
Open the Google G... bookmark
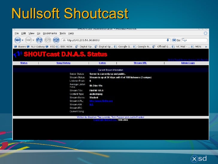pos(123,47)
